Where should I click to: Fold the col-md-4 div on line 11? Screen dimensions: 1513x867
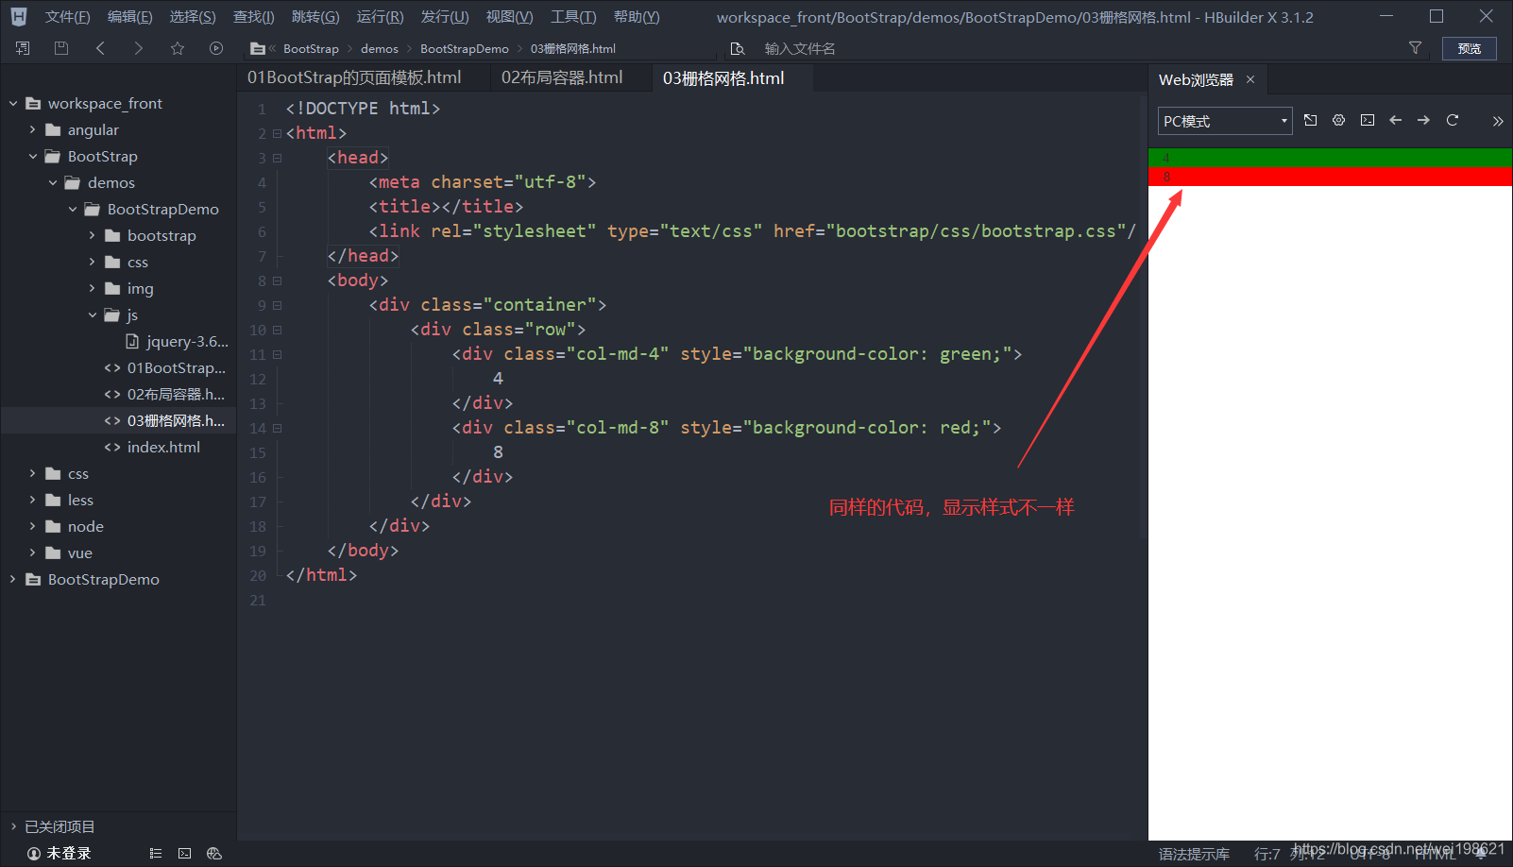278,355
